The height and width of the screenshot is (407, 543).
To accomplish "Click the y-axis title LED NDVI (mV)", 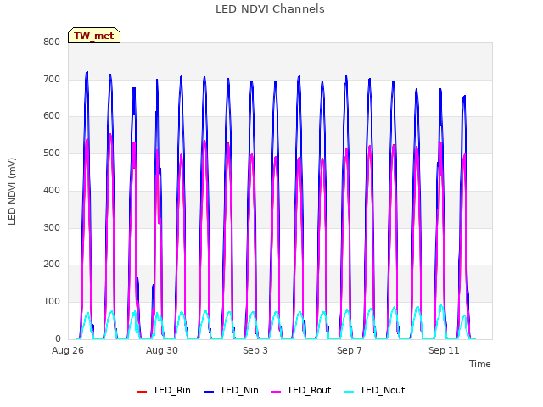I will (x=12, y=192).
